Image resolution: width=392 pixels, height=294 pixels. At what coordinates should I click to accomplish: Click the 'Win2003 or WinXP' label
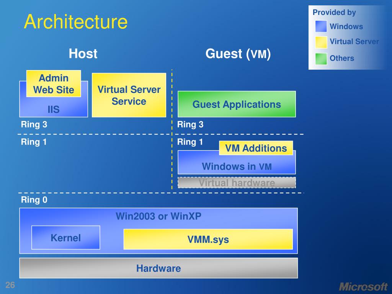point(158,216)
